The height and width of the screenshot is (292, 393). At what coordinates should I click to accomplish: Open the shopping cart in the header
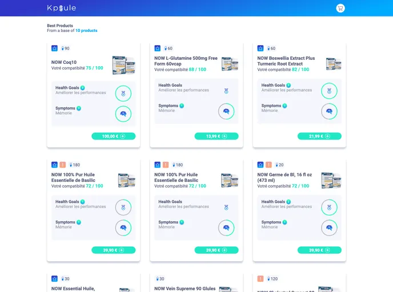point(340,8)
